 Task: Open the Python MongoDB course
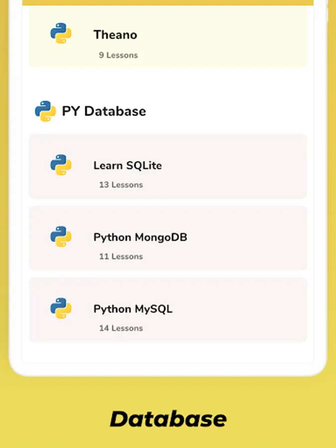(168, 238)
